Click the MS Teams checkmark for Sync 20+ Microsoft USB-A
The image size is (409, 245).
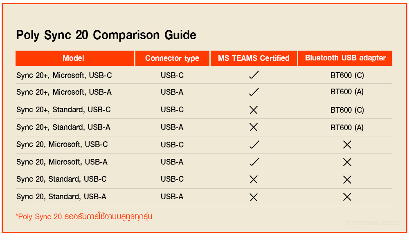254,92
